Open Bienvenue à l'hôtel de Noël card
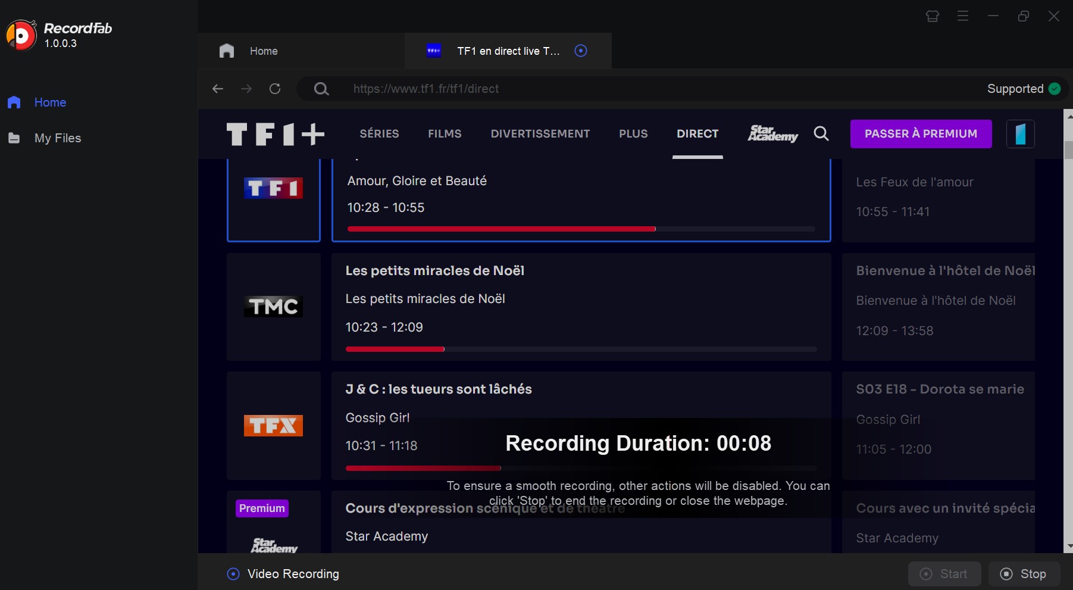This screenshot has height=590, width=1073. (939, 307)
